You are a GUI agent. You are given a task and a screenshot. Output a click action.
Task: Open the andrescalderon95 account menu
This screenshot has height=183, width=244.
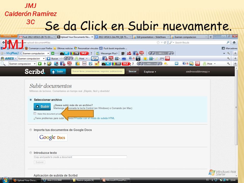[198, 72]
